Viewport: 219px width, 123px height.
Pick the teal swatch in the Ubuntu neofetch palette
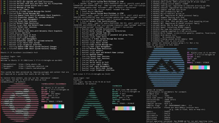tap(60, 106)
